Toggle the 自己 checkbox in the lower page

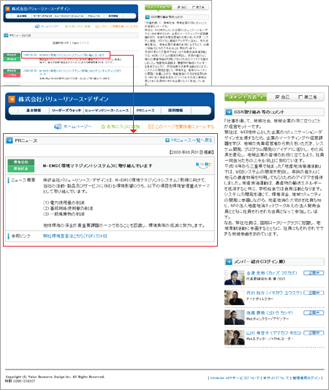click(x=278, y=97)
